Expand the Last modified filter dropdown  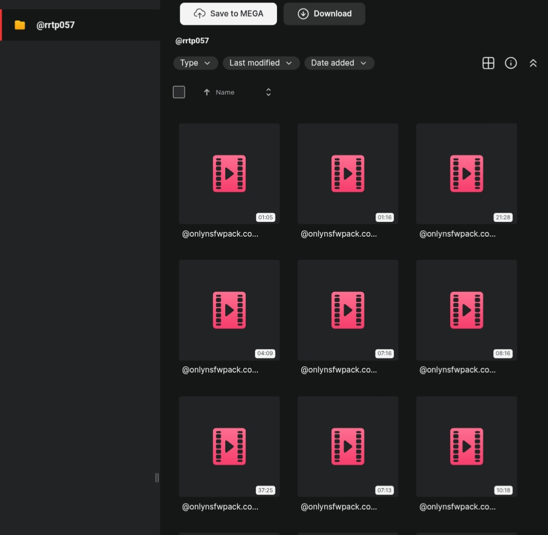261,63
